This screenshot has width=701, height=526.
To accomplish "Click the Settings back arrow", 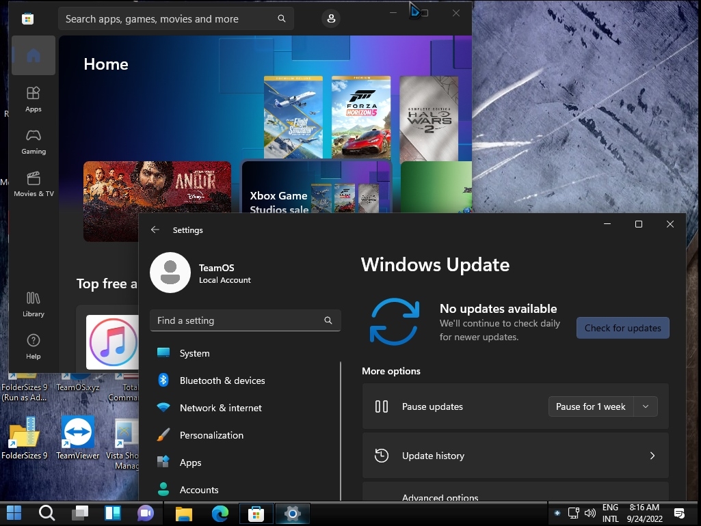I will [x=155, y=230].
